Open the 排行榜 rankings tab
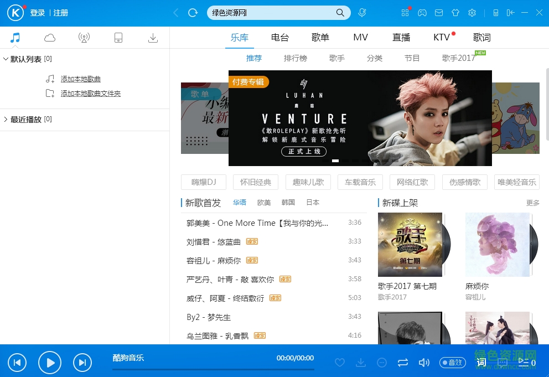 (x=296, y=58)
